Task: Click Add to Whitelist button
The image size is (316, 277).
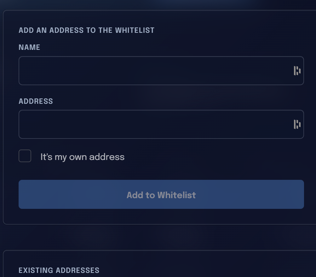Action: (x=161, y=194)
